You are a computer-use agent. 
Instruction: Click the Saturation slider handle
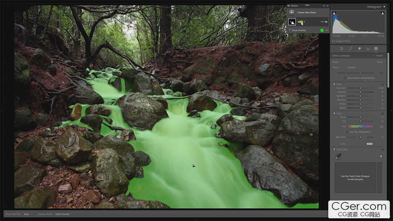[x=360, y=138]
